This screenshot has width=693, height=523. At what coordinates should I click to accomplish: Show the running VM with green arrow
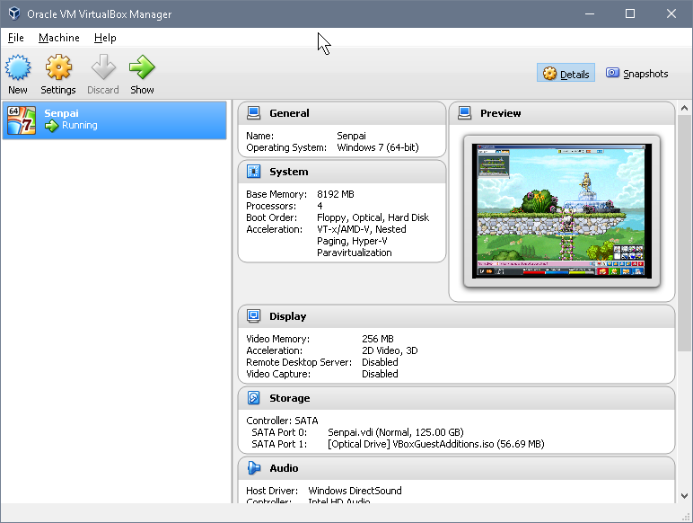pyautogui.click(x=142, y=67)
